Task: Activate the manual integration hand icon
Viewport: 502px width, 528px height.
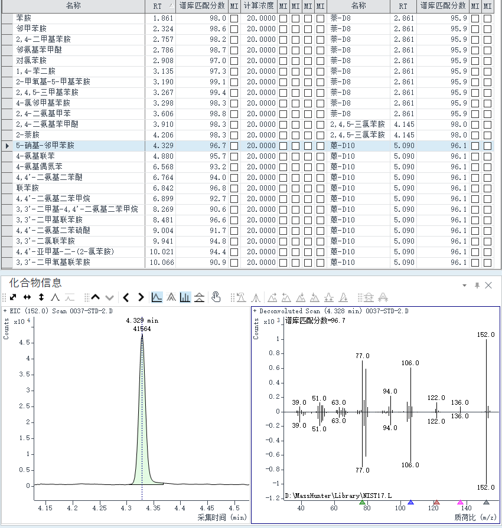Action: pyautogui.click(x=216, y=297)
